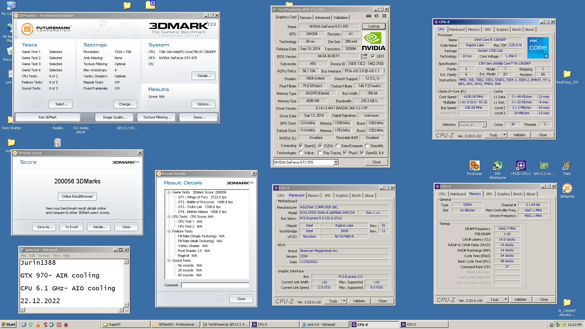Click Validate button in CPU-Z Memory window

[x=520, y=299]
